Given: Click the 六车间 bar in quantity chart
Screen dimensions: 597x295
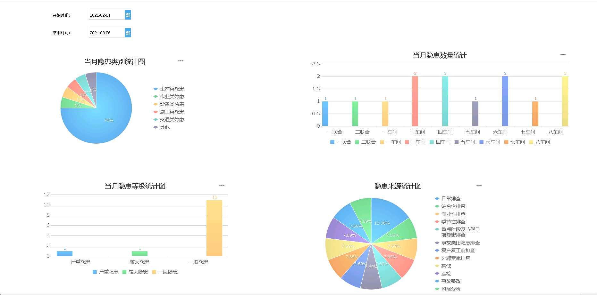Looking at the screenshot, I should [x=505, y=101].
